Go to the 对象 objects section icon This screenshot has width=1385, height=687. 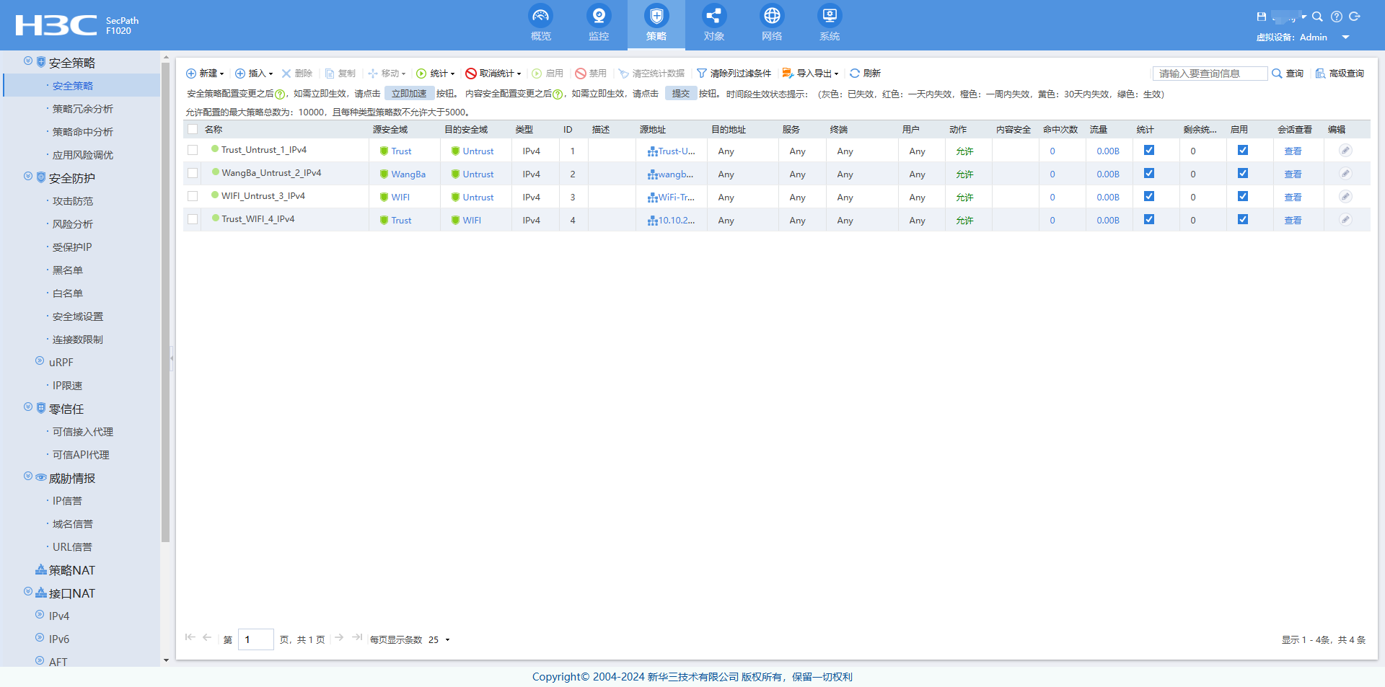pyautogui.click(x=713, y=16)
